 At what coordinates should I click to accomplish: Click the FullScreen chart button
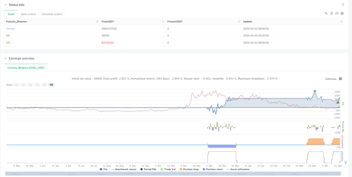[331, 79]
